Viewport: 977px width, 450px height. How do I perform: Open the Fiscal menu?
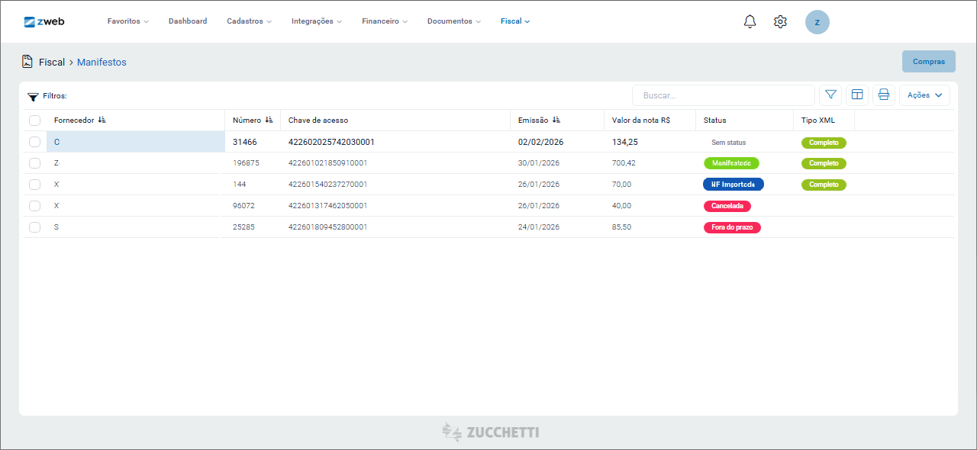pos(515,21)
